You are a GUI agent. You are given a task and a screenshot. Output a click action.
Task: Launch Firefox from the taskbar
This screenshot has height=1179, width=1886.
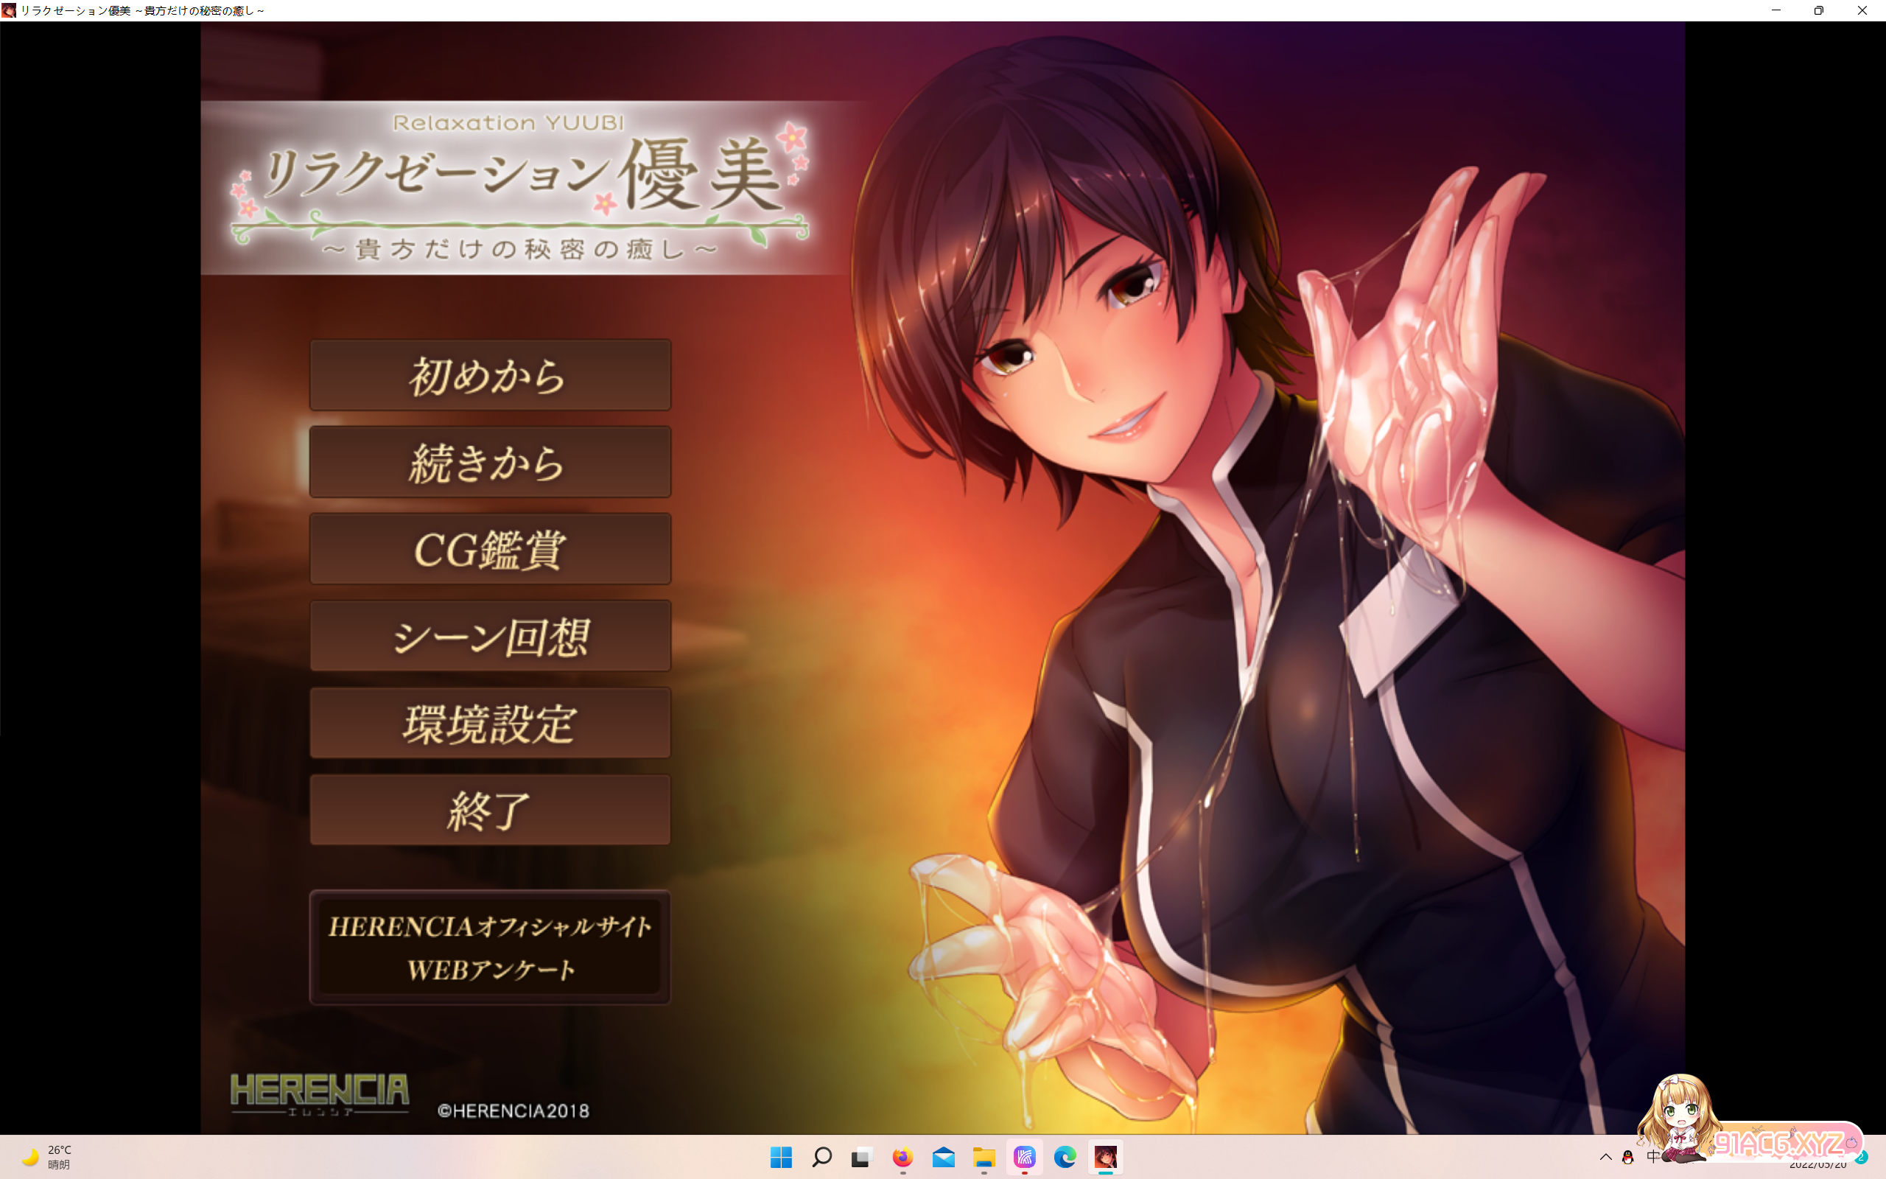click(x=902, y=1157)
